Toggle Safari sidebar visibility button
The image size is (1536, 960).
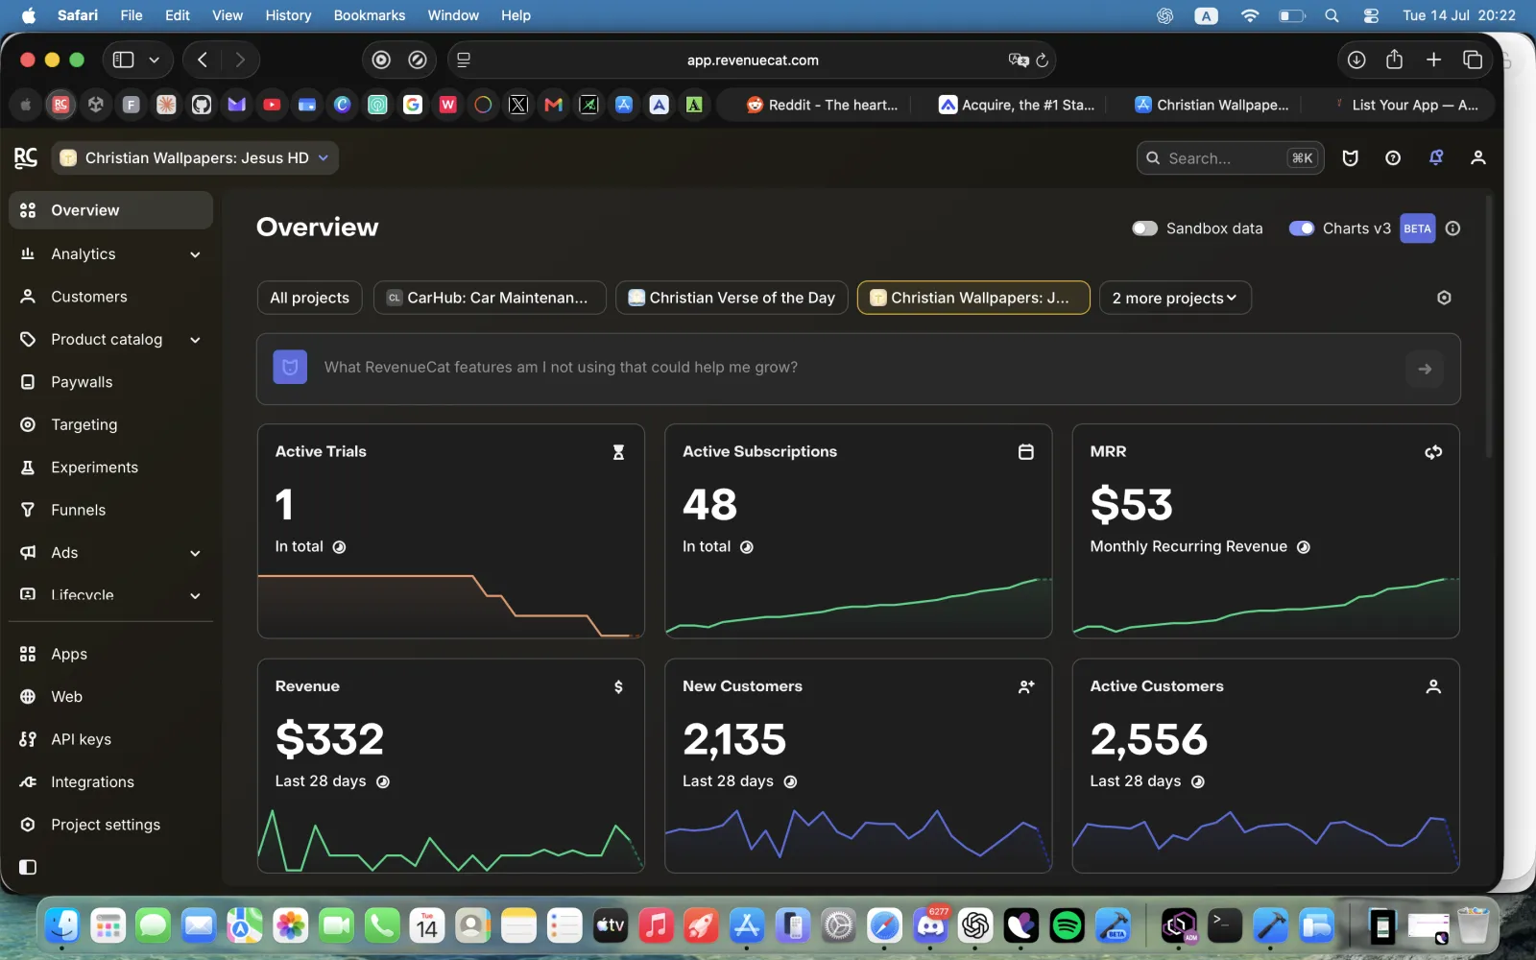pos(124,60)
